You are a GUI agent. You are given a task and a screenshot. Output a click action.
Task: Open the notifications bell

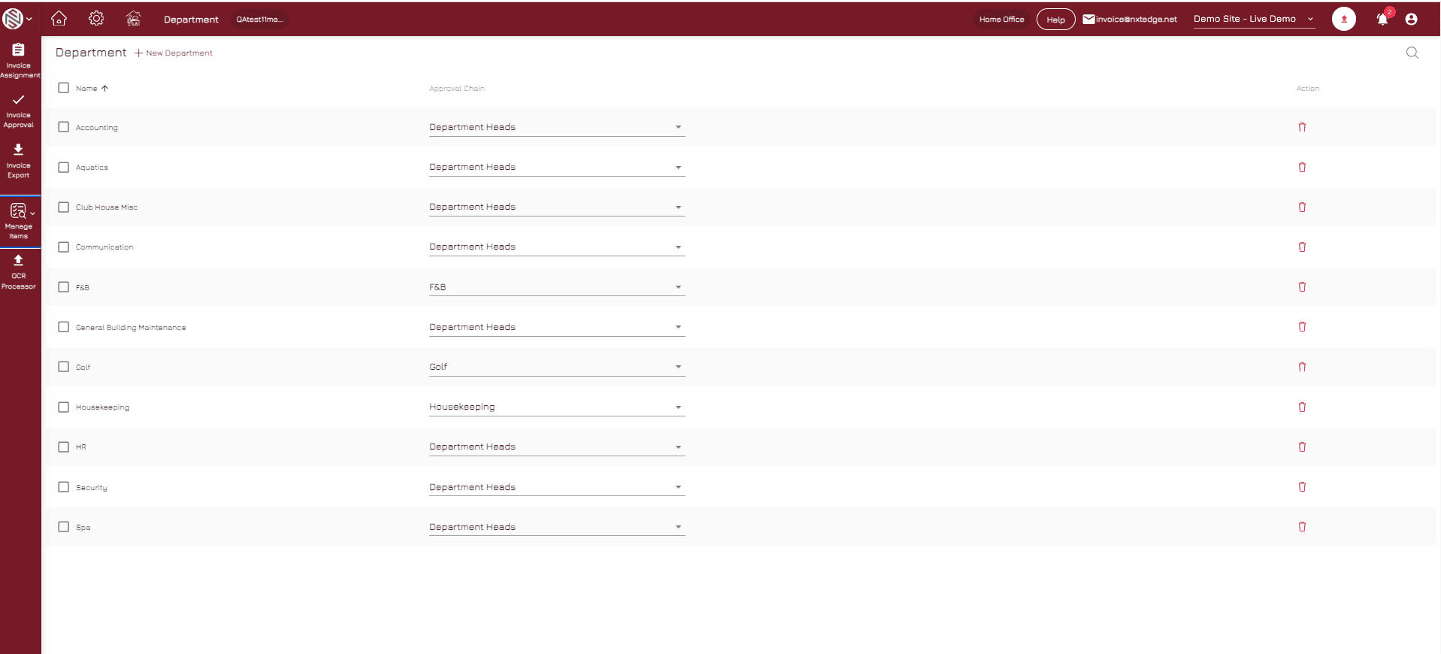tap(1382, 19)
